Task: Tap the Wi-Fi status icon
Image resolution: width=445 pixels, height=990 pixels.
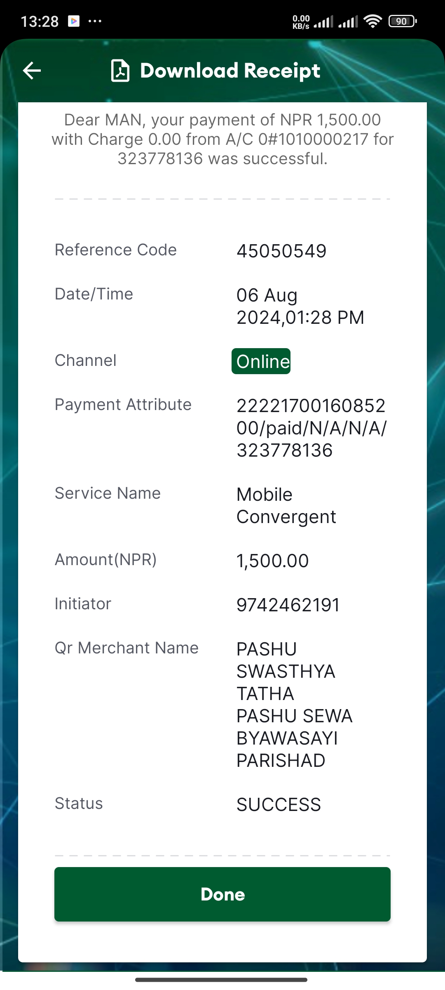Action: coord(373,21)
